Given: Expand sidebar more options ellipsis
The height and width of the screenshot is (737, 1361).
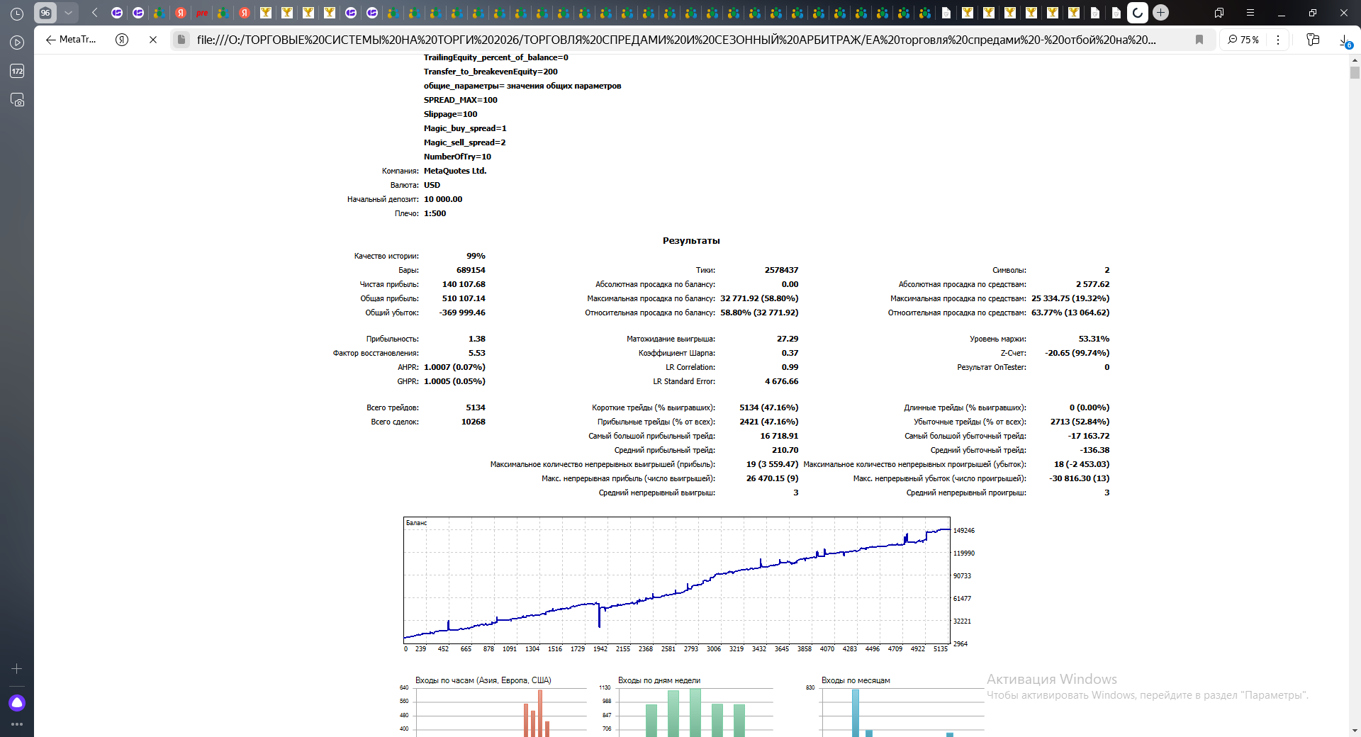Looking at the screenshot, I should click(x=17, y=724).
